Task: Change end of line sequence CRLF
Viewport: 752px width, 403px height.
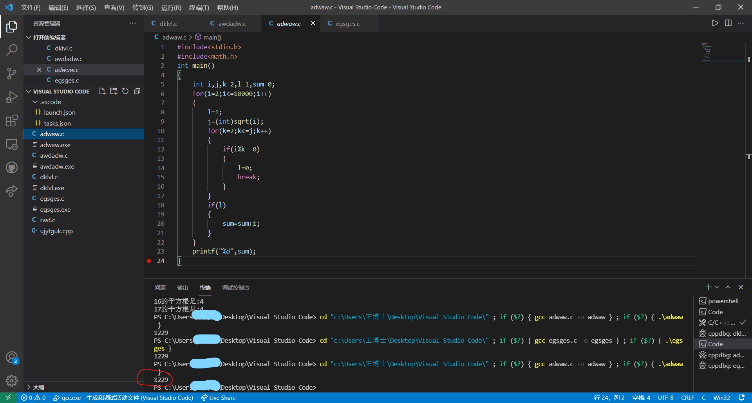Action: coord(687,398)
